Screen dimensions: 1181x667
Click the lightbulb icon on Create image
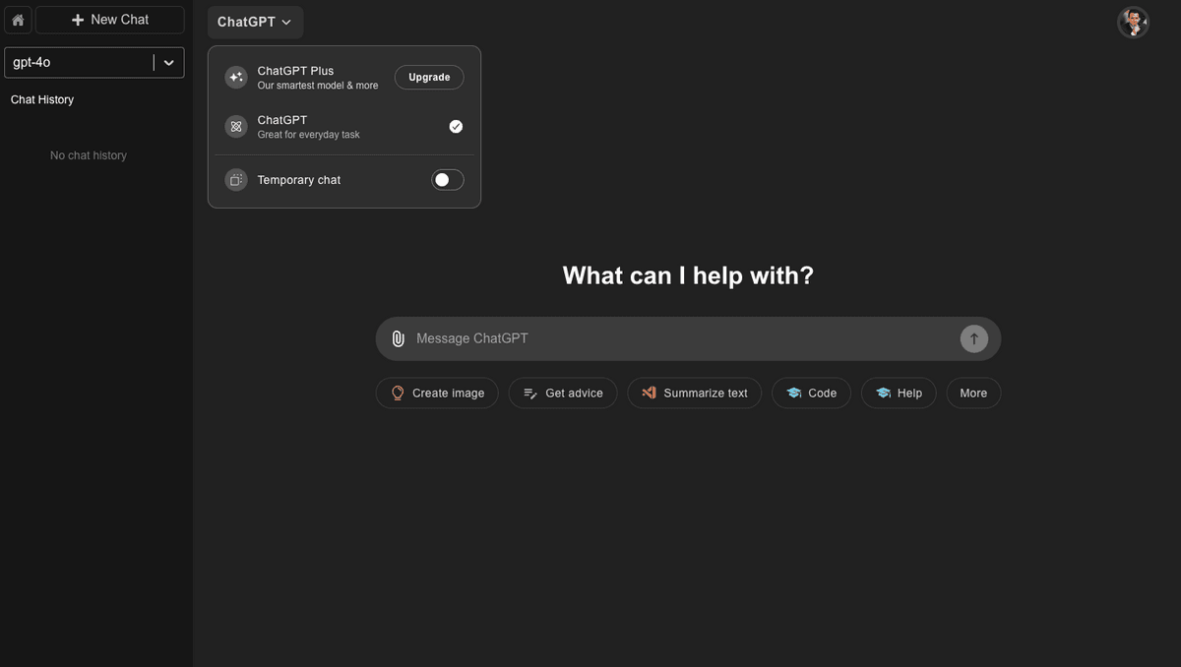[398, 394]
